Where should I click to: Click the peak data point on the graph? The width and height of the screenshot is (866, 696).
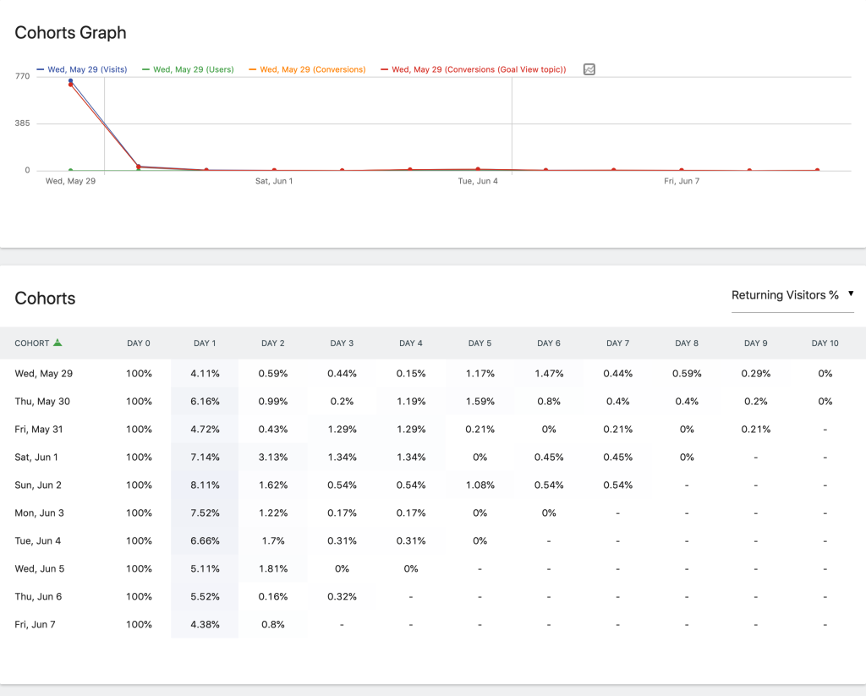[x=71, y=82]
